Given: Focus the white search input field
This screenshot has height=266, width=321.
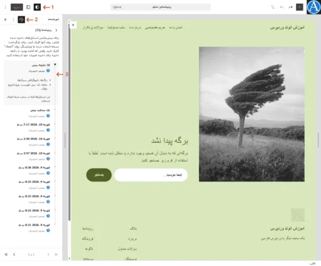Looking at the screenshot, I should point(151,175).
